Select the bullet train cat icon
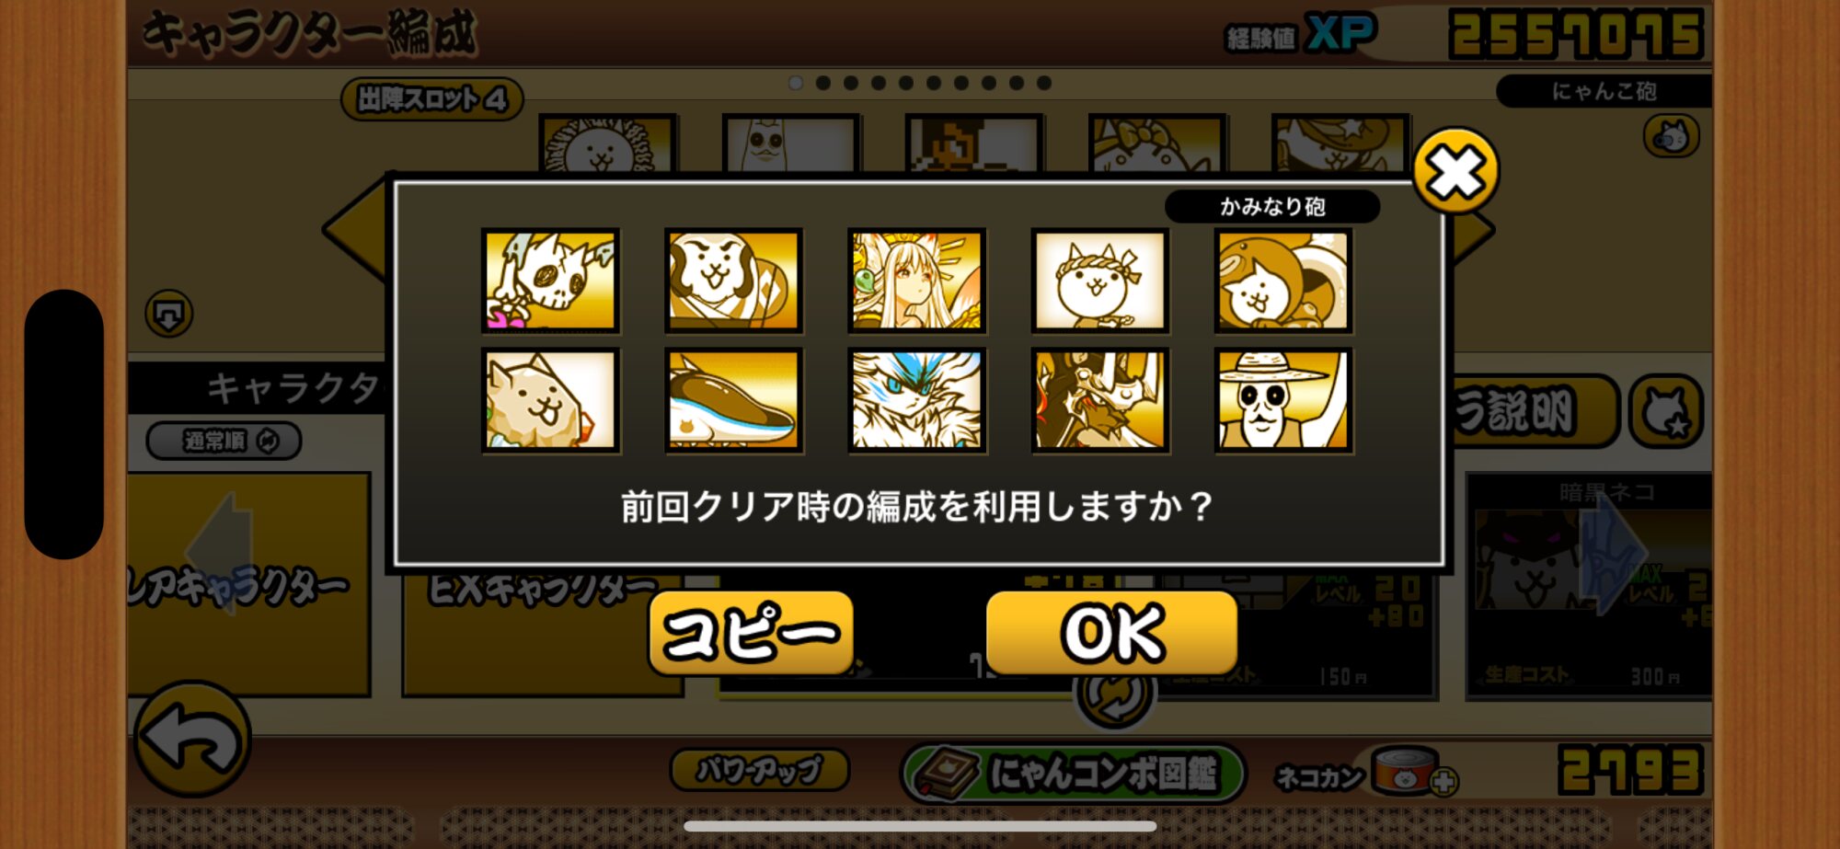 (733, 400)
